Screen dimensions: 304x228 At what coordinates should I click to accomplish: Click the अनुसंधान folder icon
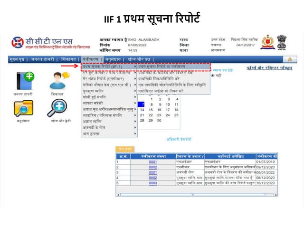pyautogui.click(x=23, y=109)
